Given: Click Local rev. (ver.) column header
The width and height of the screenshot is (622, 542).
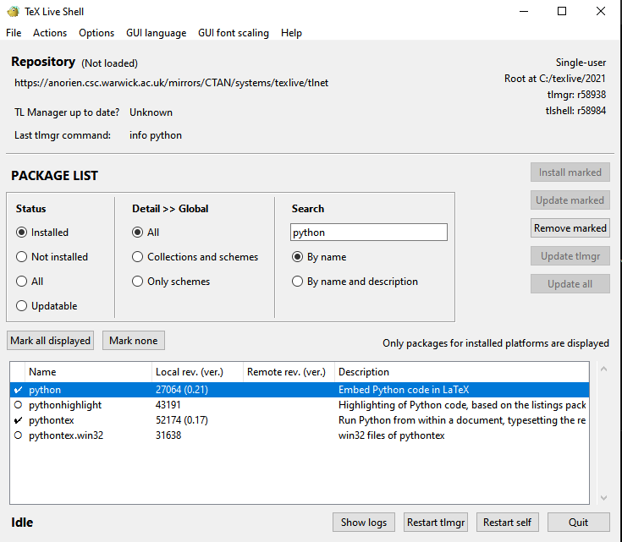Looking at the screenshot, I should (197, 372).
